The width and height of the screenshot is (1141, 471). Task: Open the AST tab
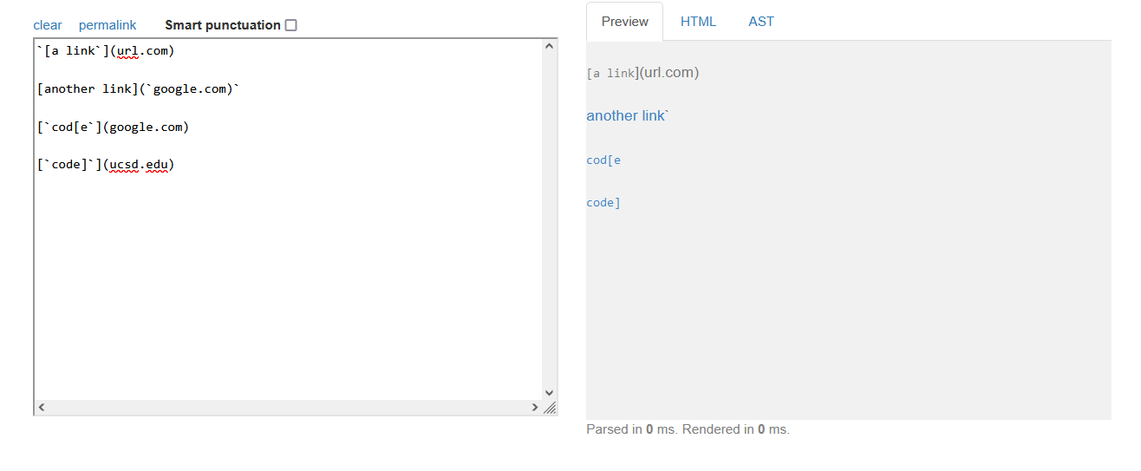[761, 22]
